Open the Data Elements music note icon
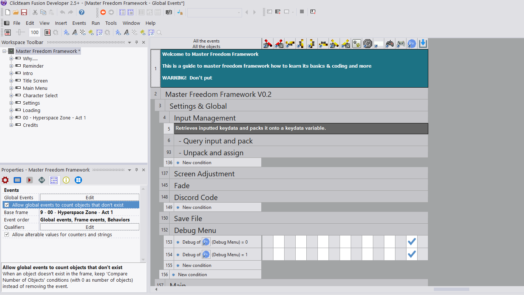Viewport: 524px width, 295px height. [x=180, y=12]
